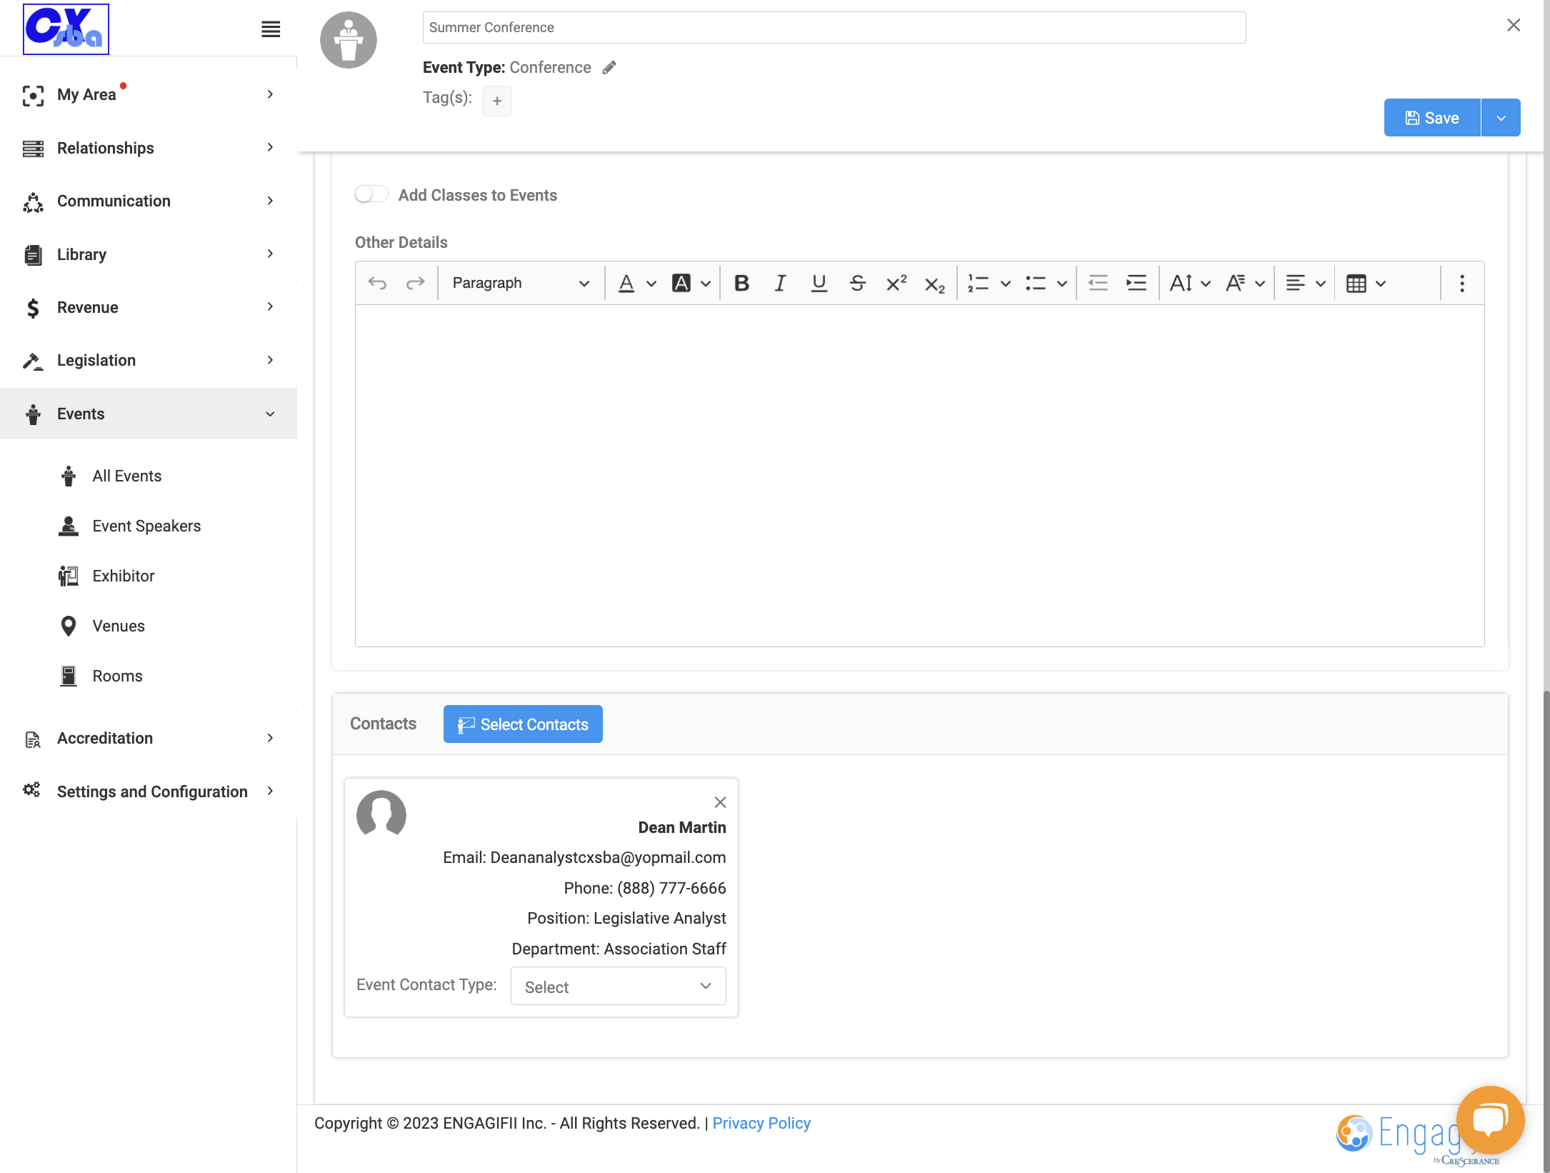Apply superscript formatting
This screenshot has height=1173, width=1550.
tap(896, 284)
